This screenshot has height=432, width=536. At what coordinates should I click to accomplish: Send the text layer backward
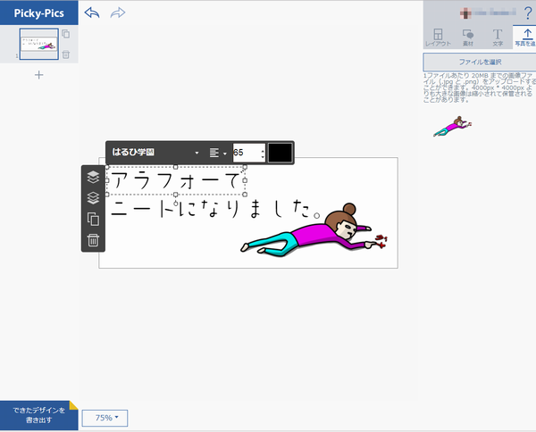coord(93,198)
